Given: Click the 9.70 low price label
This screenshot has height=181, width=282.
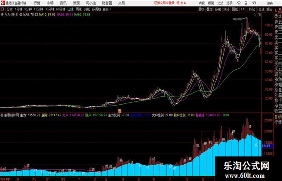Looking at the screenshot, I should pos(93,108).
